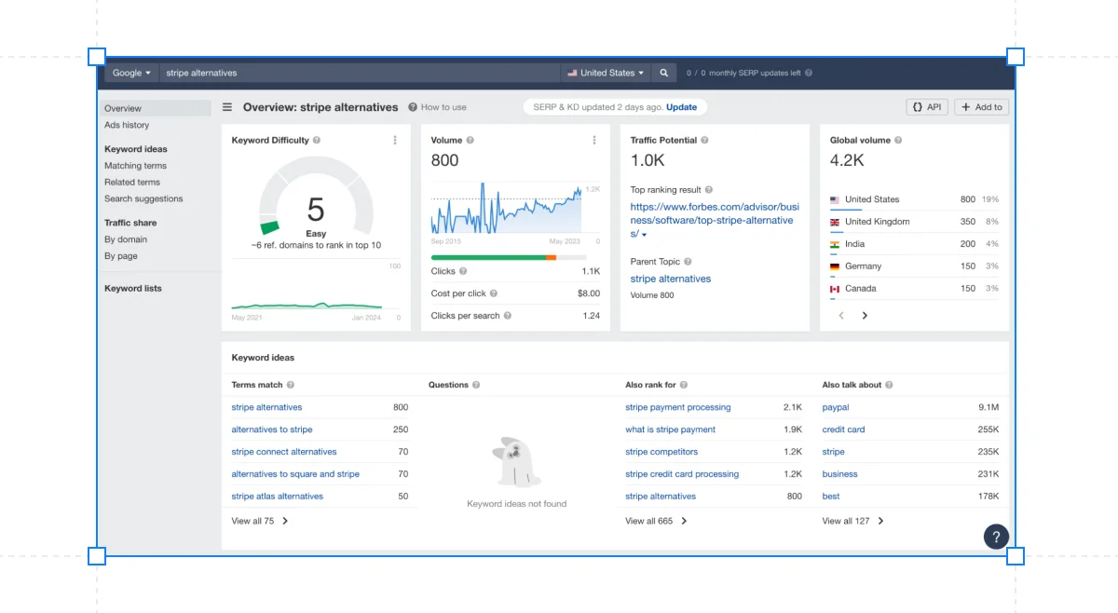Screen dimensions: 1118x613
Task: Open Traffic share By page
Action: pyautogui.click(x=121, y=256)
